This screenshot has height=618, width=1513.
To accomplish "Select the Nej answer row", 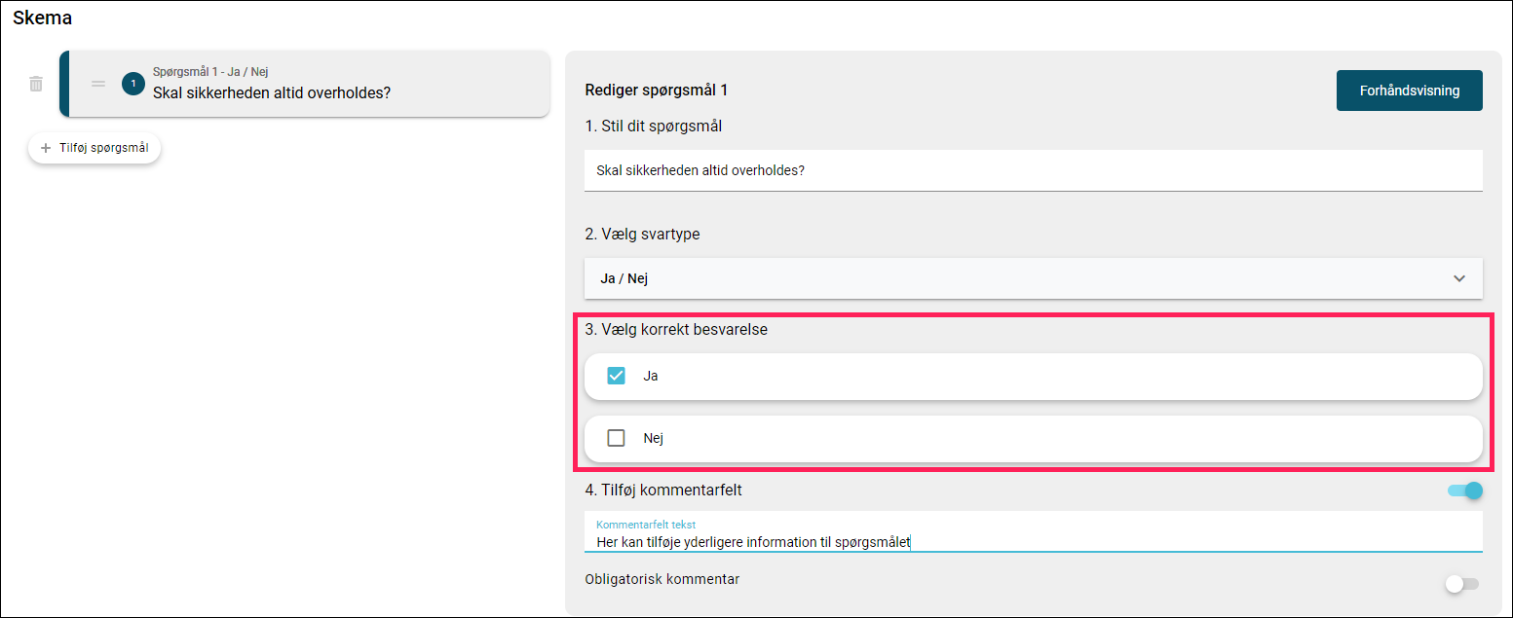I will (x=1034, y=439).
